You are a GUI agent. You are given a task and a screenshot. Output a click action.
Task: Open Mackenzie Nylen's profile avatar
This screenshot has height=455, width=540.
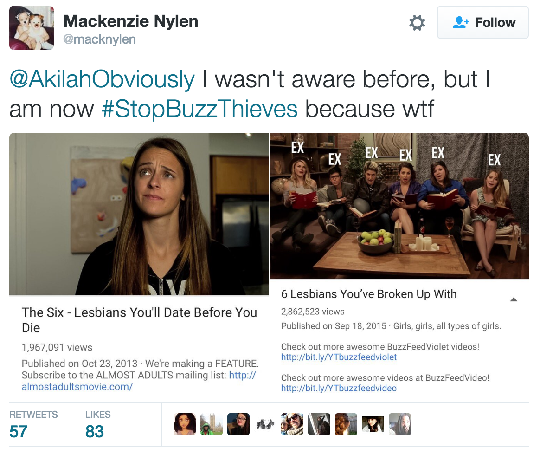(x=32, y=28)
